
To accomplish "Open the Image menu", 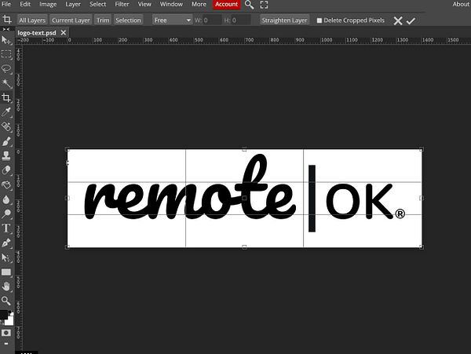I will 48,4.
